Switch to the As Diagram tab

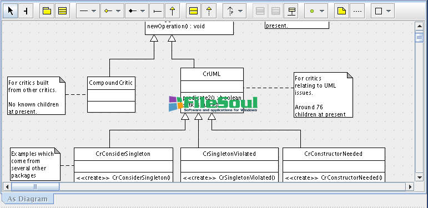pyautogui.click(x=27, y=199)
